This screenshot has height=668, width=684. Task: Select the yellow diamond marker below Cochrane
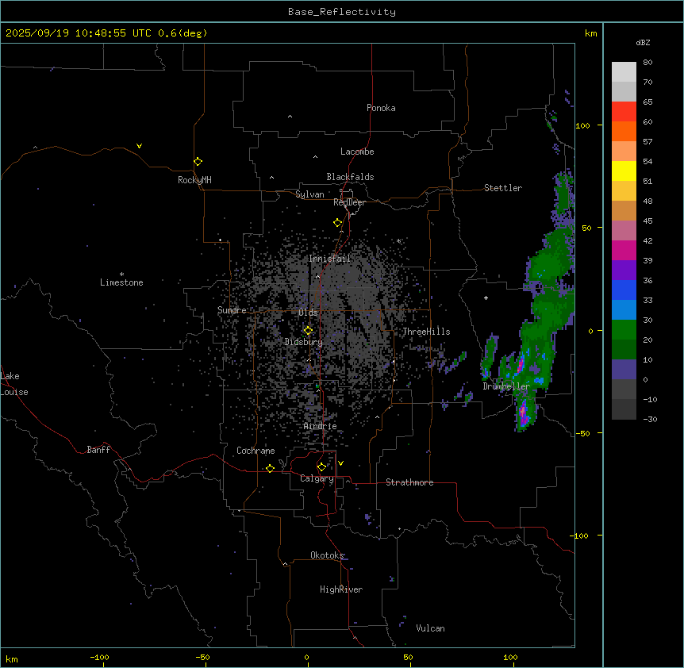pyautogui.click(x=270, y=468)
